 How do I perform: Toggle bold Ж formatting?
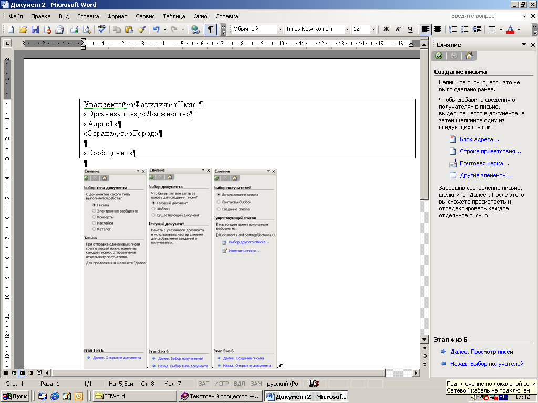pos(386,29)
